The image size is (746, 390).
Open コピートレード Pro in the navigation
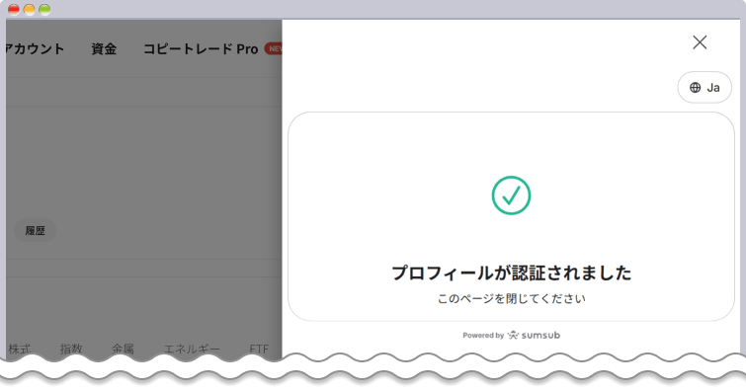point(201,49)
